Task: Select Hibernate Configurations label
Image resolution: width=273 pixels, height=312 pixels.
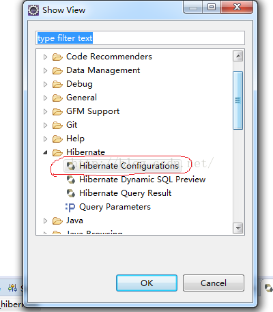Action: [129, 166]
